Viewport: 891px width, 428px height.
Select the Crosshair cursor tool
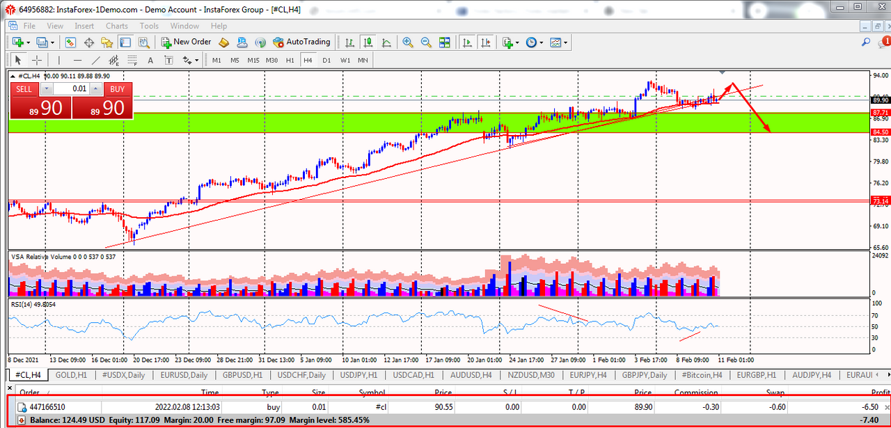[37, 61]
